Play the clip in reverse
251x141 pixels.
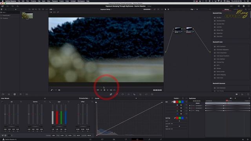point(101,90)
